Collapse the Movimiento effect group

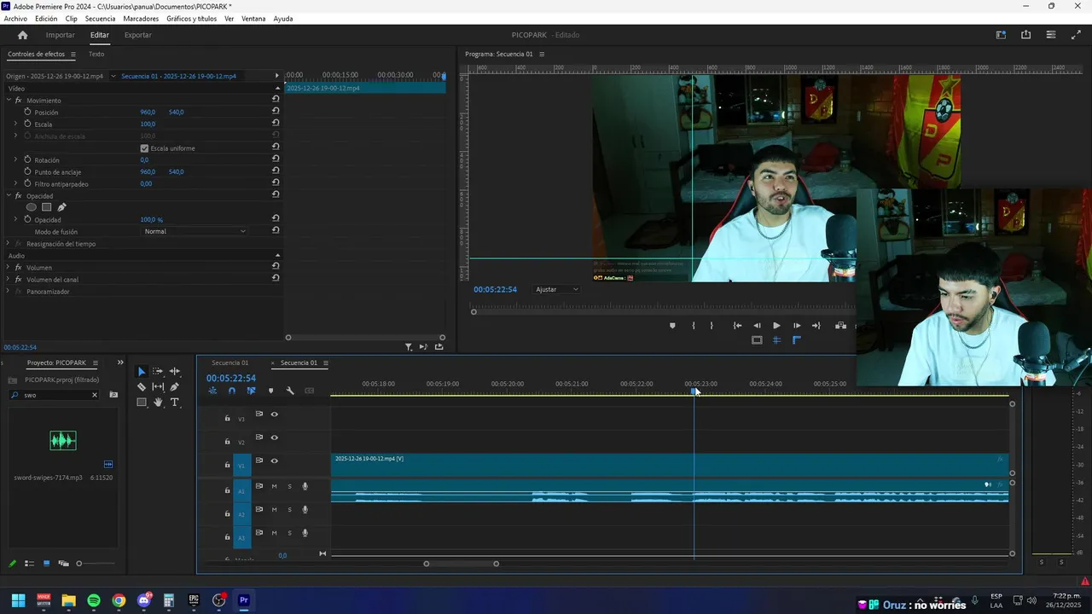(x=9, y=100)
